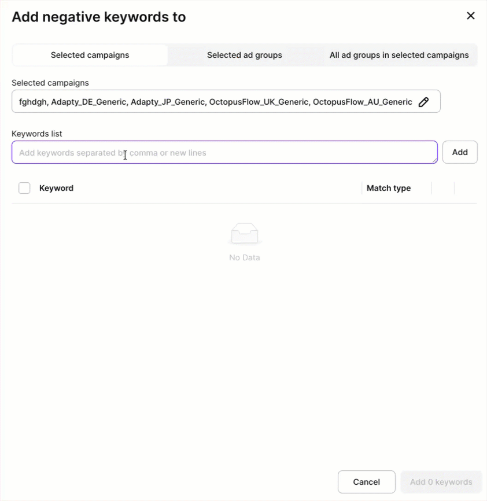Viewport: 487px width, 501px height.
Task: Click the Match type column header
Action: pyautogui.click(x=389, y=188)
